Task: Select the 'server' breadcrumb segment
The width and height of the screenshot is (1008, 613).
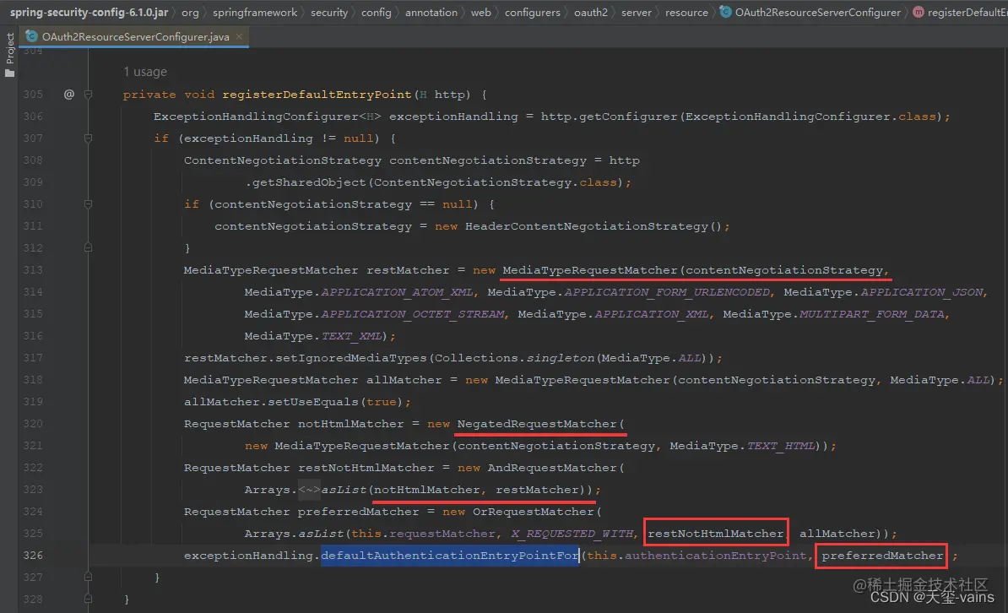Action: [637, 12]
